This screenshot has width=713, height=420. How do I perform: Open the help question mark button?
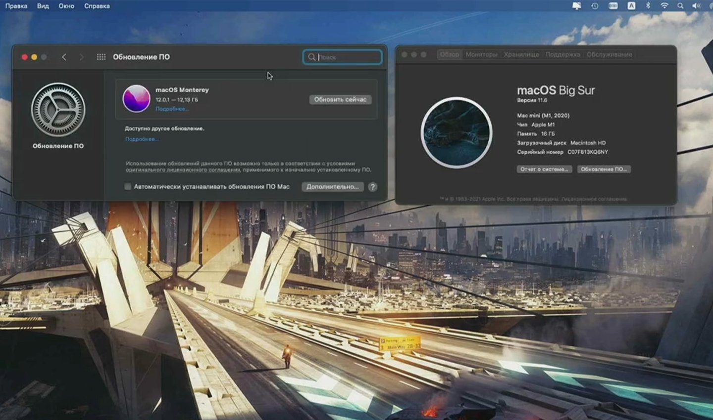[373, 187]
